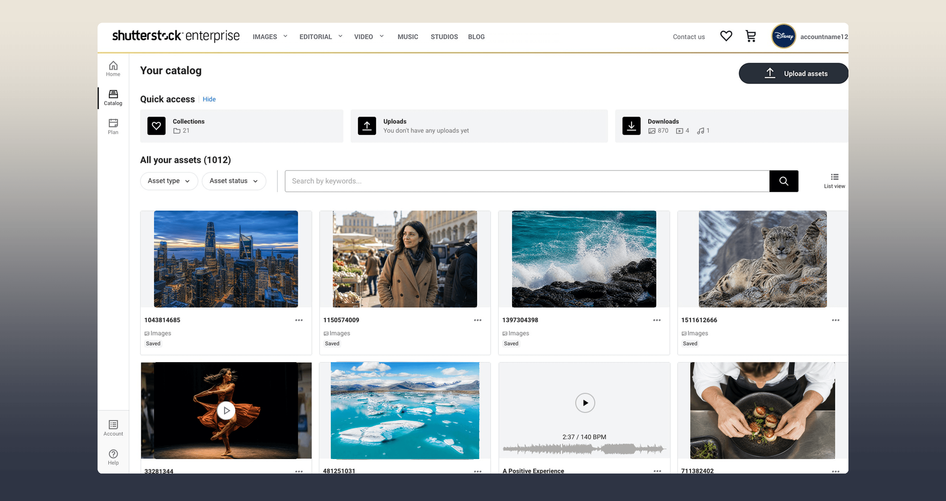
Task: Expand the Images menu chevron
Action: (285, 36)
